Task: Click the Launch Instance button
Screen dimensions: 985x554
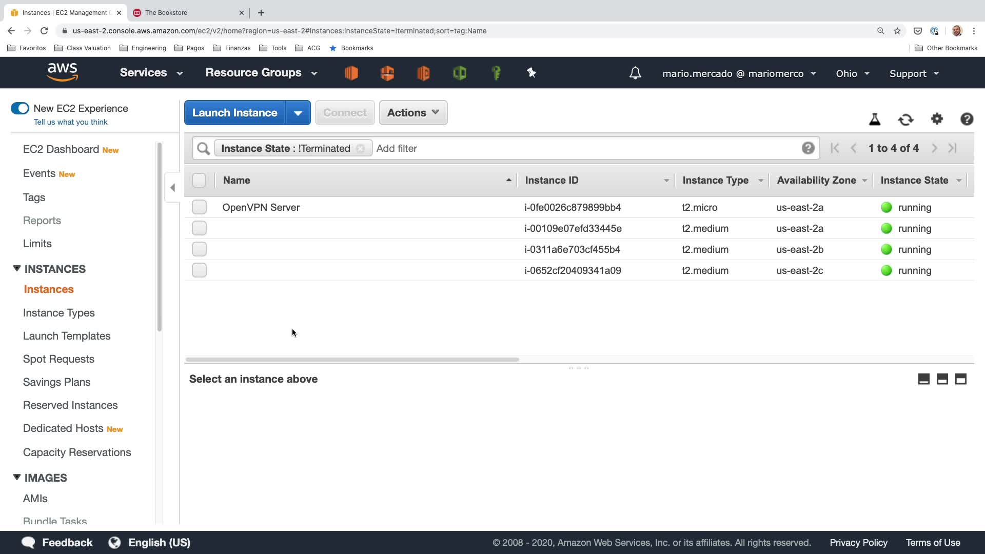Action: click(234, 113)
